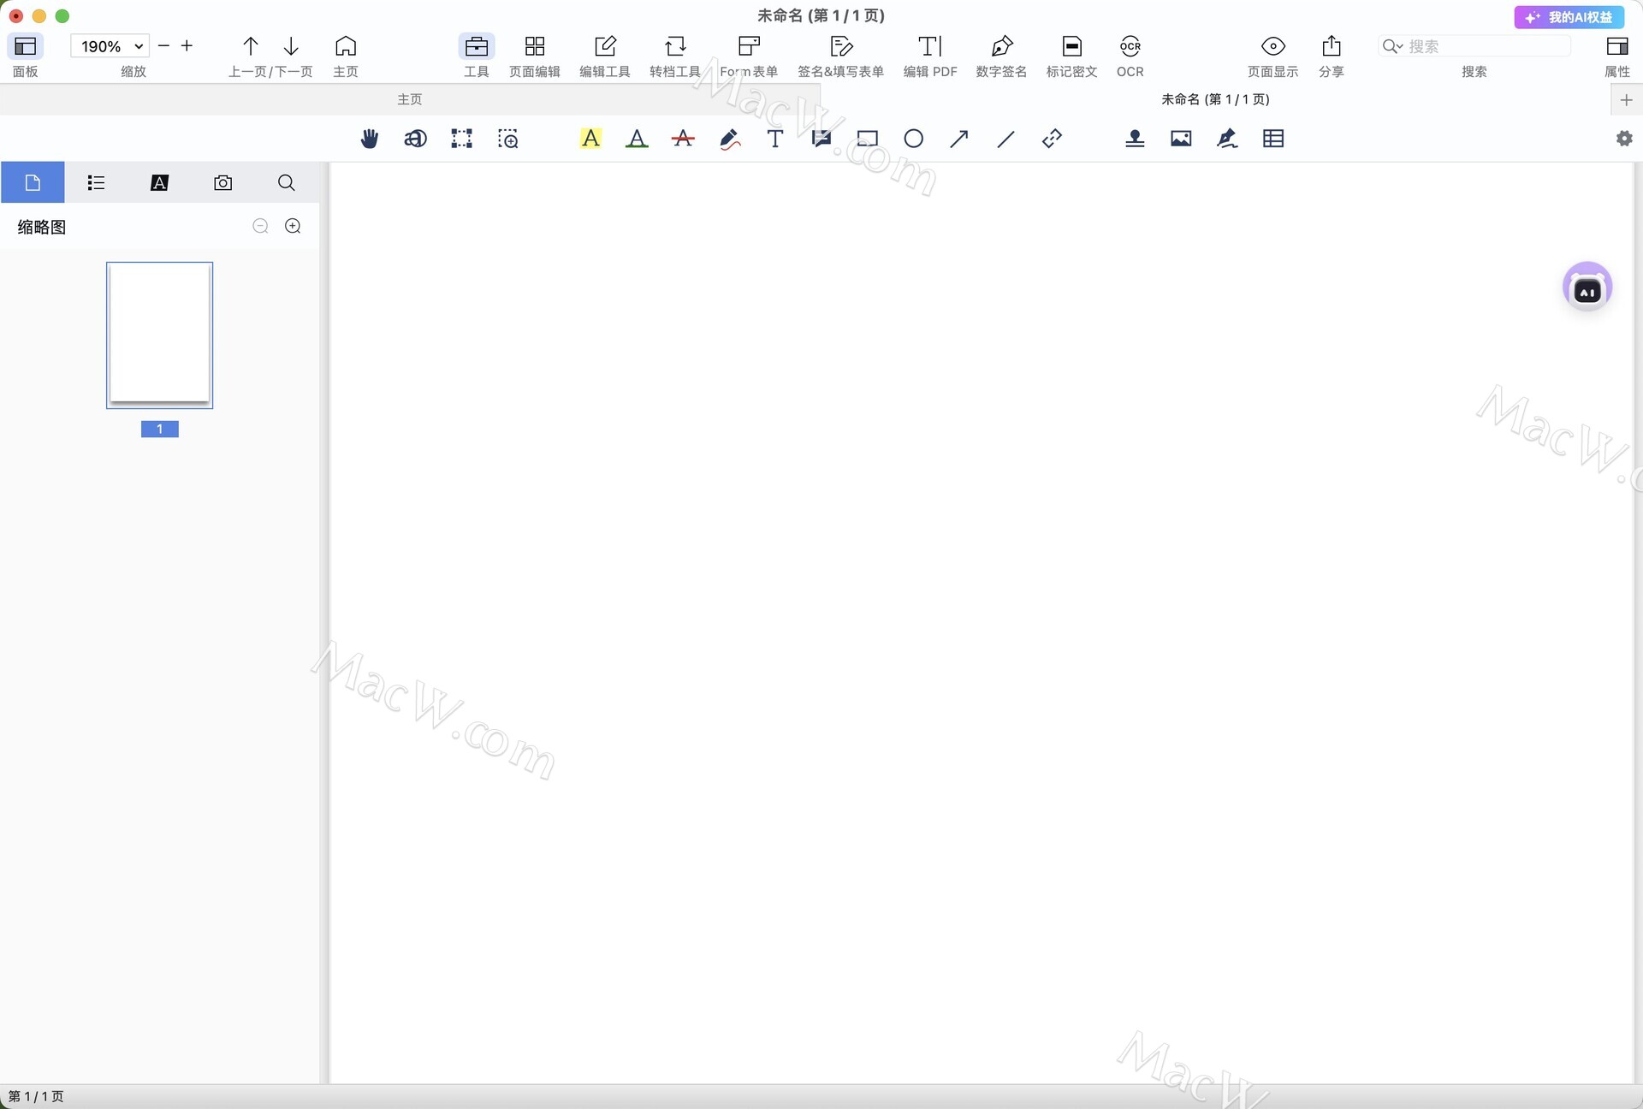Open 标记密文 redaction tool
This screenshot has width=1643, height=1109.
coord(1072,46)
